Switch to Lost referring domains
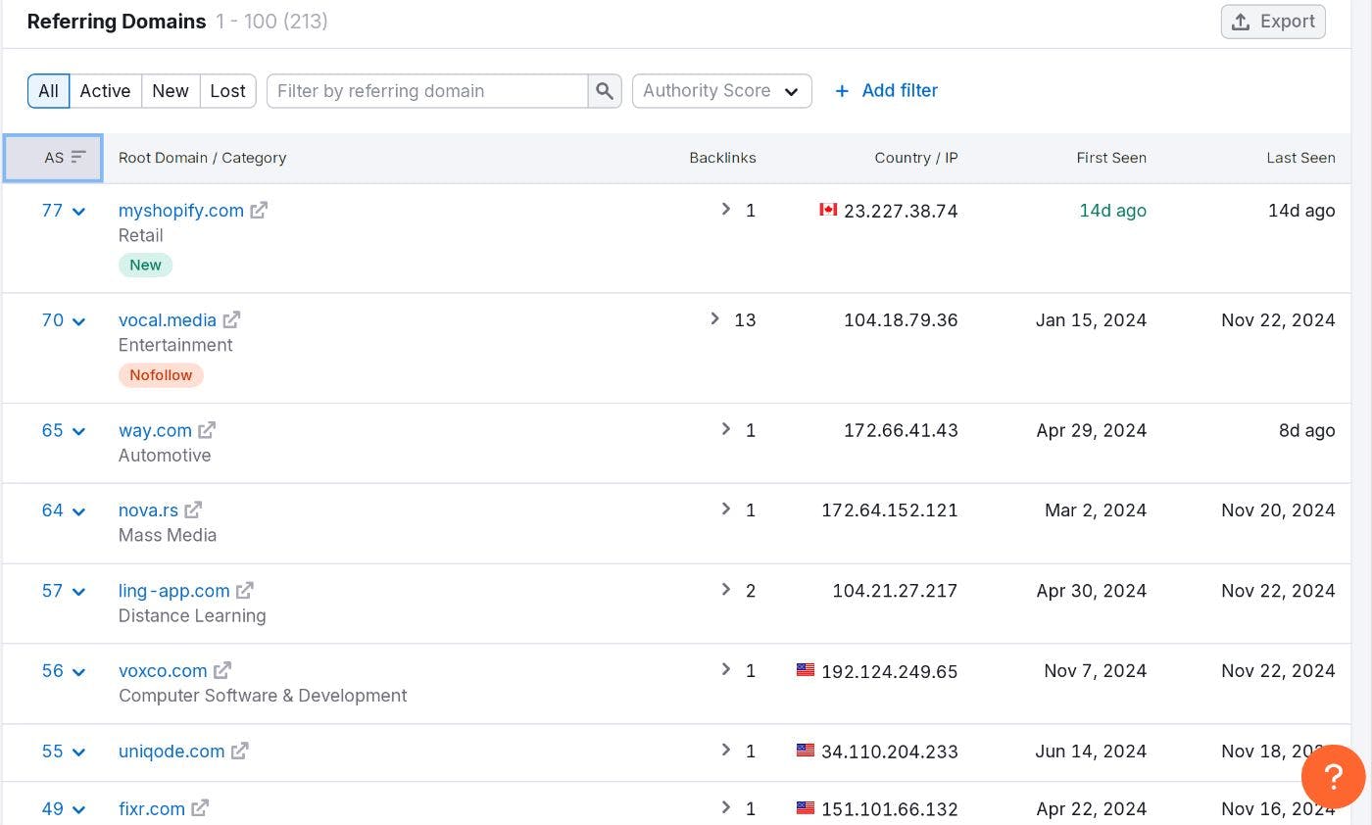 point(227,91)
